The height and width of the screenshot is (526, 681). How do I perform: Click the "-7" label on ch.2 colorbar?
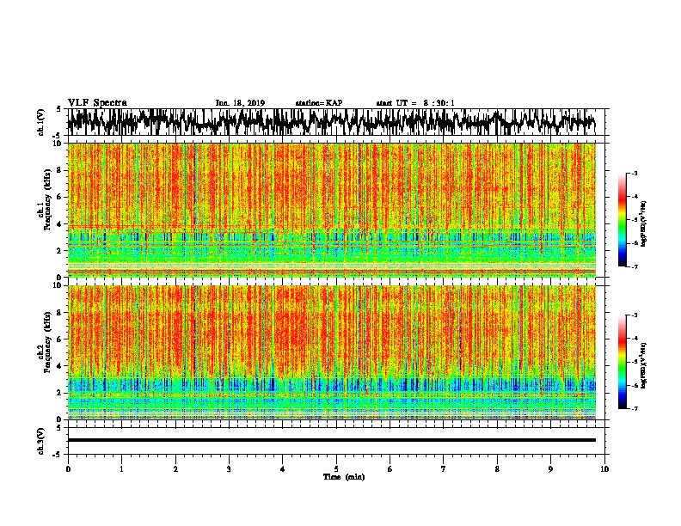(x=635, y=408)
